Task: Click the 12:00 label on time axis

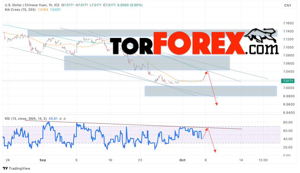Action: [263, 160]
